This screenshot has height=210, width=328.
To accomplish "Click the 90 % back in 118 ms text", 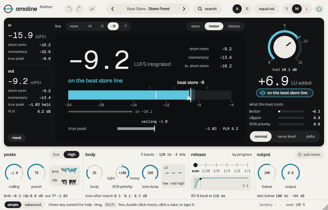I will 208,196.
